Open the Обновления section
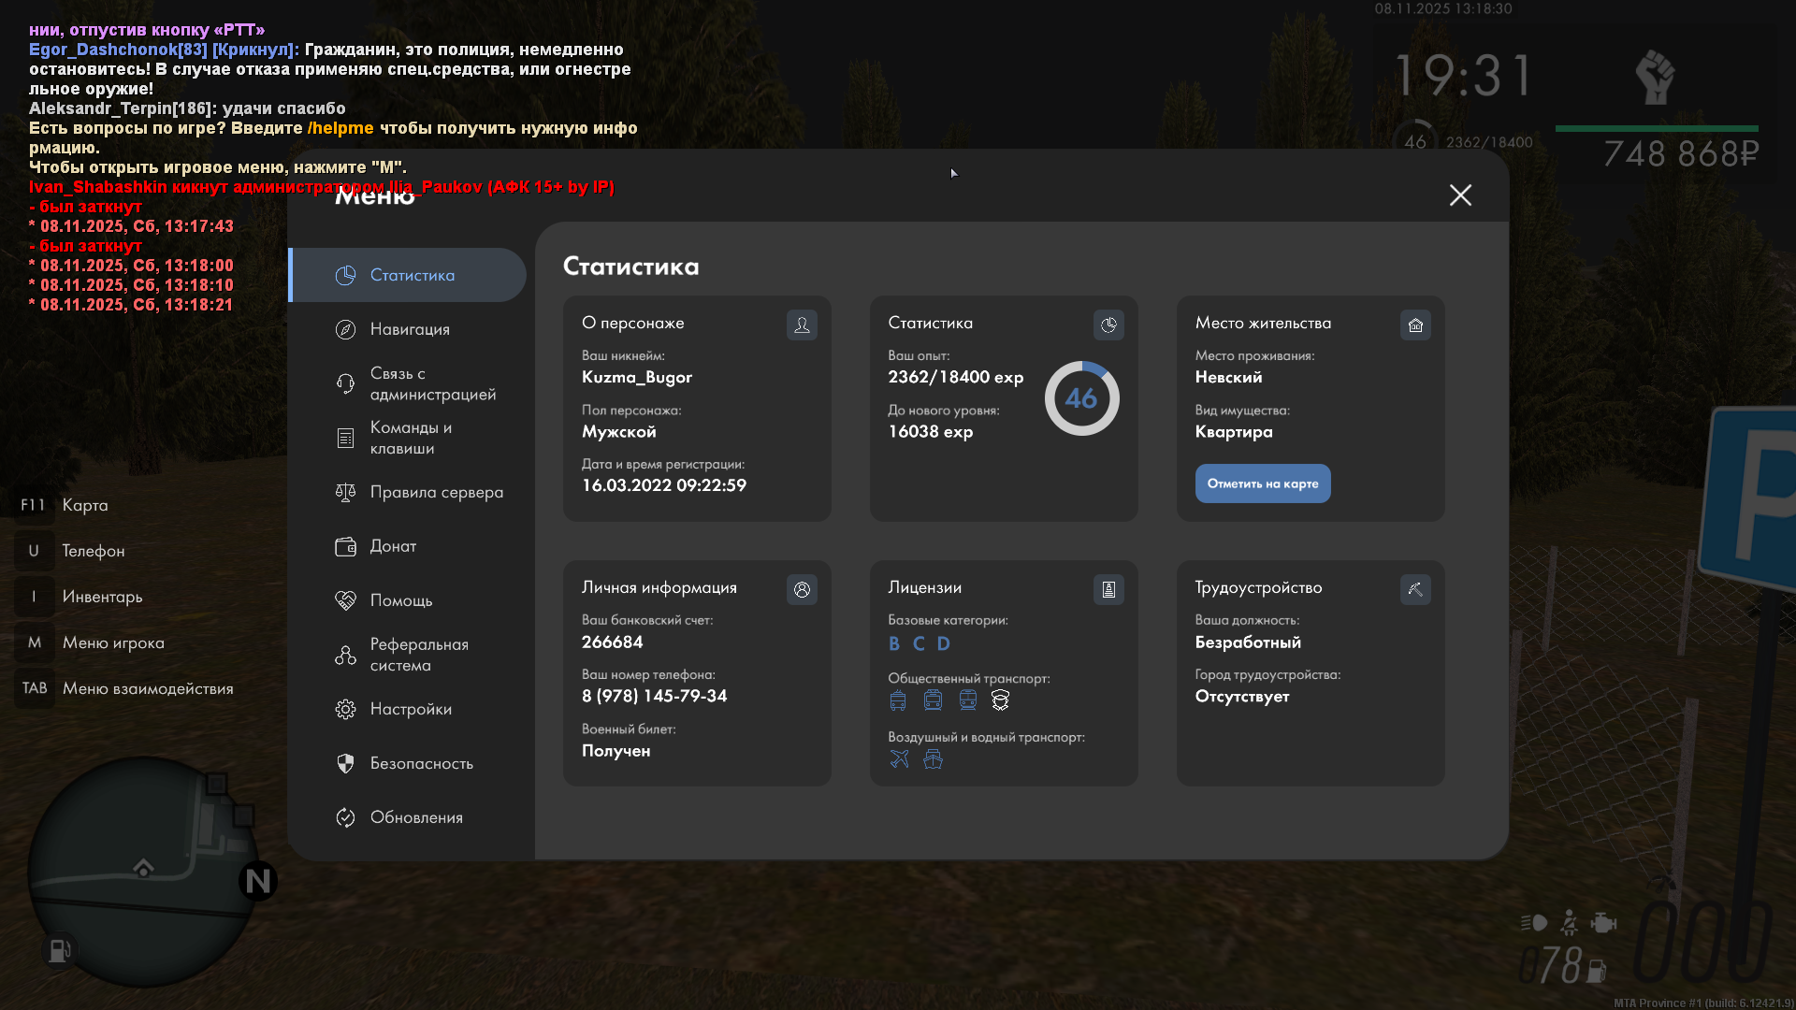 coord(416,817)
